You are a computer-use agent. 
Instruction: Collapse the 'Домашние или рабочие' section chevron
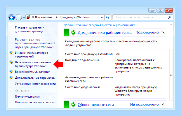pyautogui.click(x=163, y=32)
